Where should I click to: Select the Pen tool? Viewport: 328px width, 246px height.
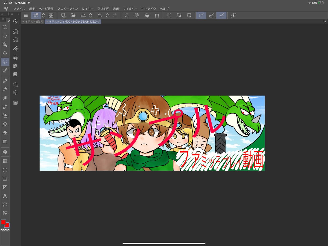5,81
